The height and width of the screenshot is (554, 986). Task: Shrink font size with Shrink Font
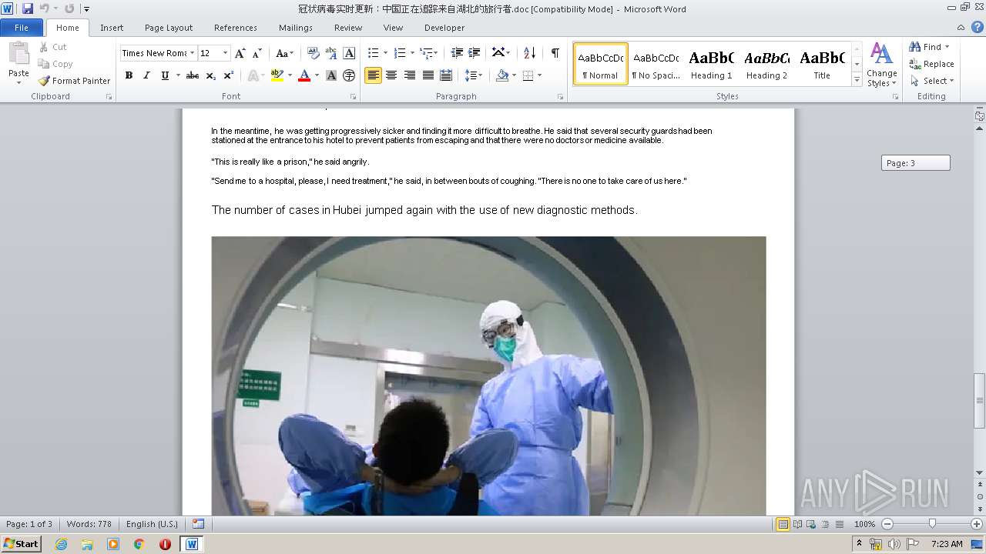pyautogui.click(x=257, y=53)
